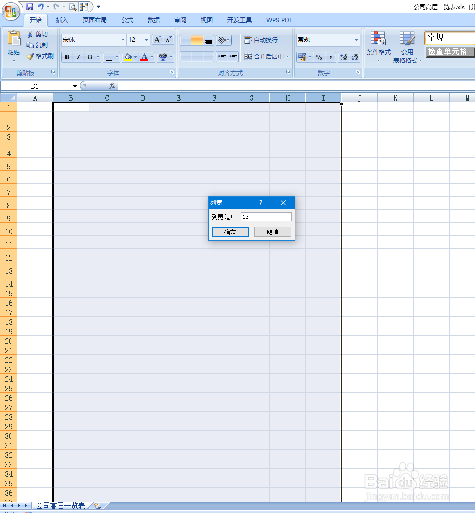Viewport: 475px width, 513px height.
Task: Apply the comma style format
Action: tap(330, 57)
